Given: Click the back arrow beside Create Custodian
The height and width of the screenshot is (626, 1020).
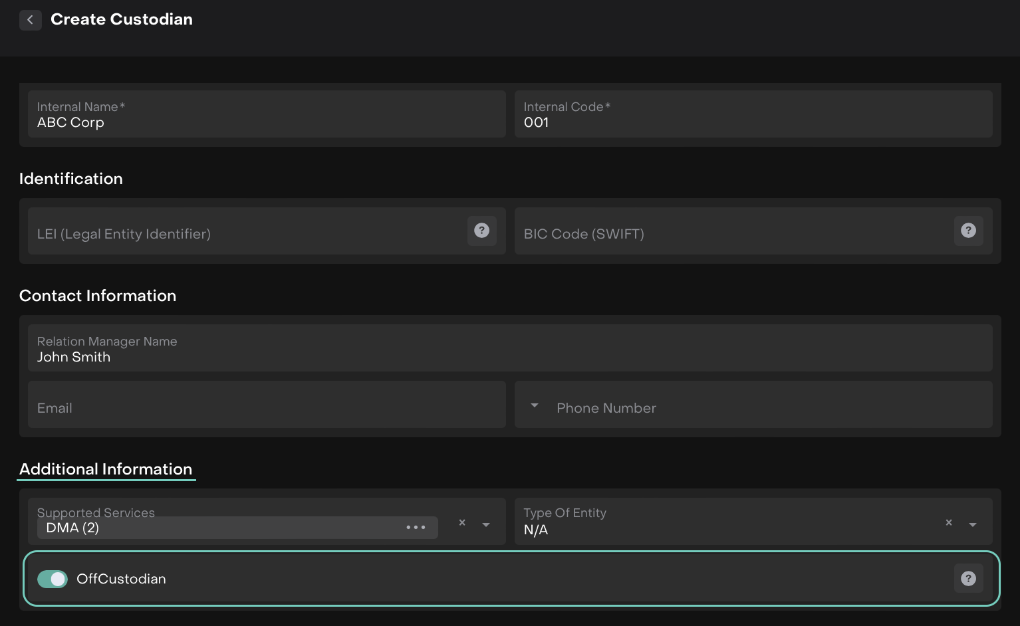Looking at the screenshot, I should [30, 20].
